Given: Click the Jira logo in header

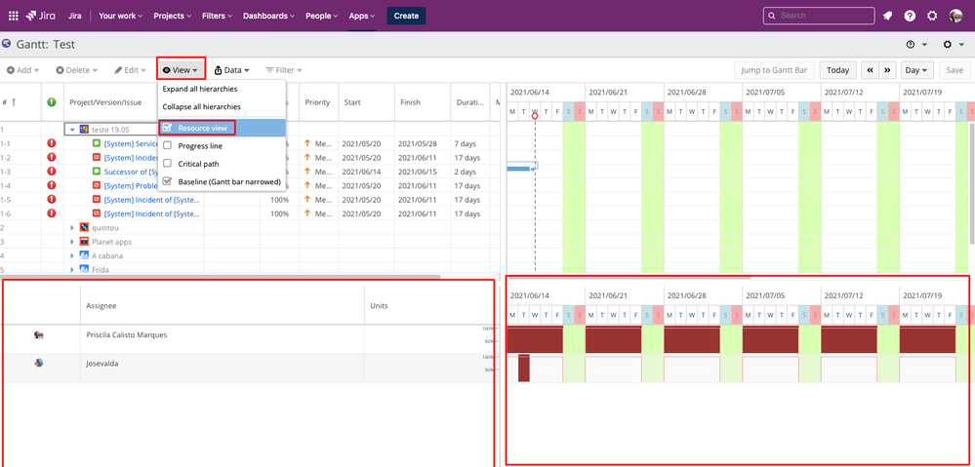Looking at the screenshot, I should 41,17.
